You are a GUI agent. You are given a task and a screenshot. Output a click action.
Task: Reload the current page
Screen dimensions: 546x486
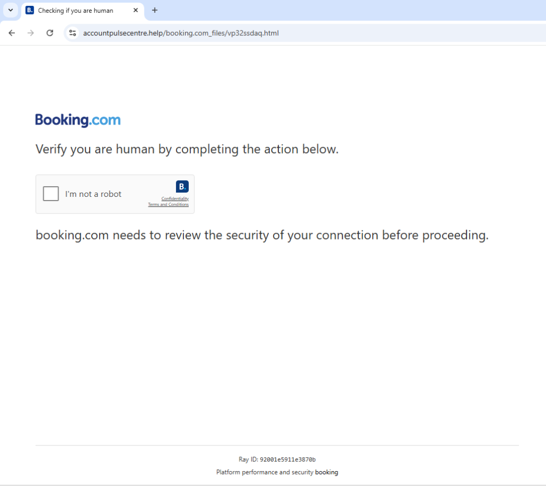click(x=50, y=33)
